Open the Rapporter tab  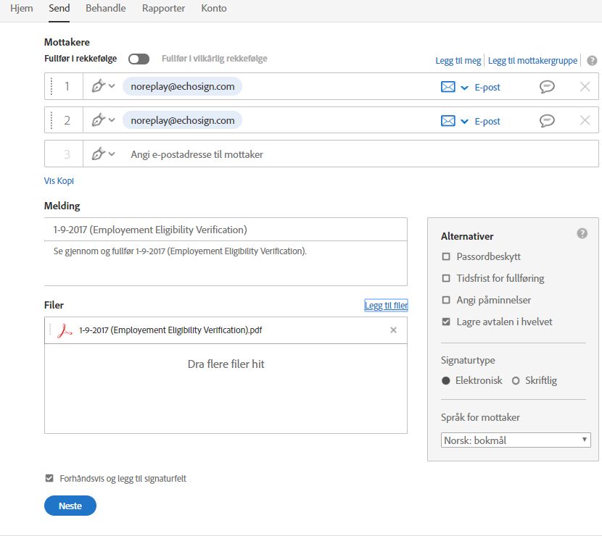click(163, 8)
